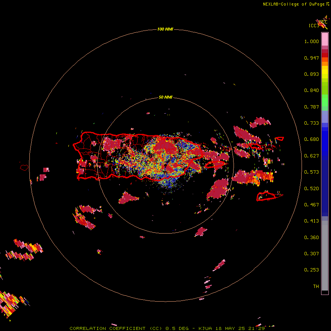Click the 0.947 scale value
This screenshot has height=331, width=331.
pyautogui.click(x=312, y=58)
